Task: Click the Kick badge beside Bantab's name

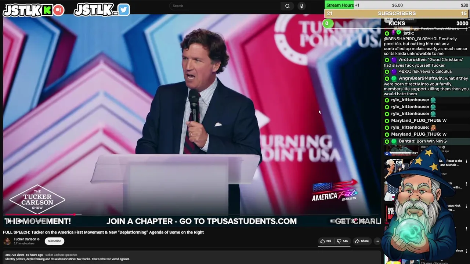Action: tap(387, 141)
